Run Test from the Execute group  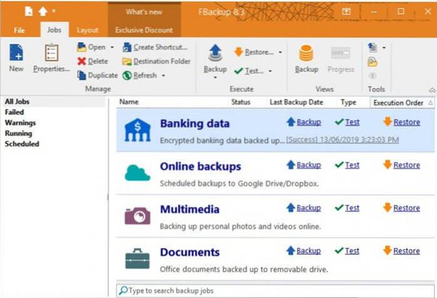coord(249,71)
